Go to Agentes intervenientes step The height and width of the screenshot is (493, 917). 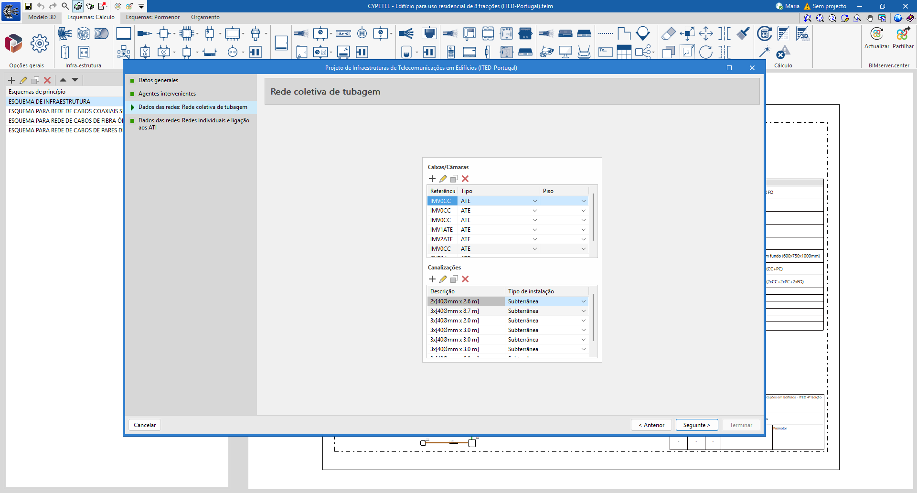[167, 94]
